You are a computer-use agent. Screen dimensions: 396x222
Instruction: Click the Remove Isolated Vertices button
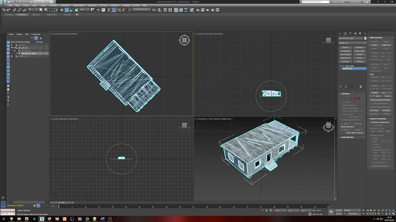pos(380,100)
